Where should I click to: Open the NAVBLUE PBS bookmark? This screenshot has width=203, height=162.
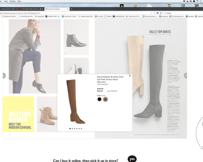[x=53, y=17]
